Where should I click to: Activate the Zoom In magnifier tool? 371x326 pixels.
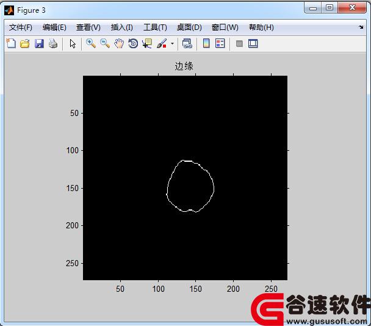[x=91, y=43]
